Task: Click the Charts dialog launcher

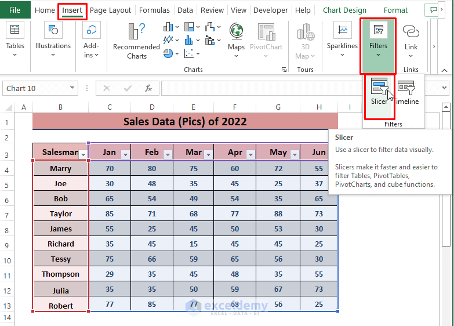Action: point(284,70)
